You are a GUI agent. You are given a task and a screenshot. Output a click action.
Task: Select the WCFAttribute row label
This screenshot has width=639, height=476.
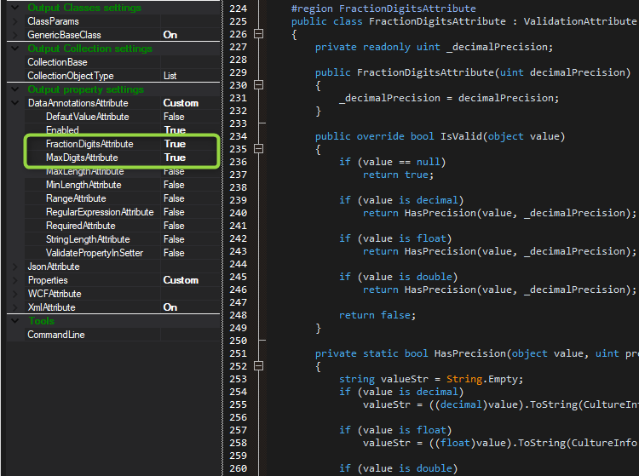(x=55, y=294)
